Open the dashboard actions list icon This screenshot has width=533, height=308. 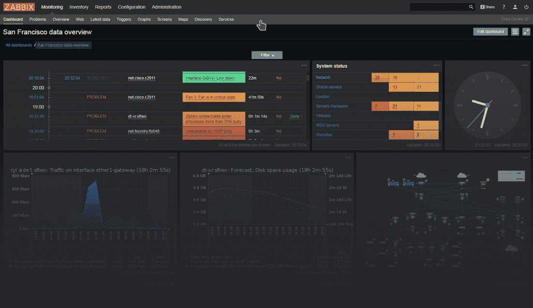point(515,31)
